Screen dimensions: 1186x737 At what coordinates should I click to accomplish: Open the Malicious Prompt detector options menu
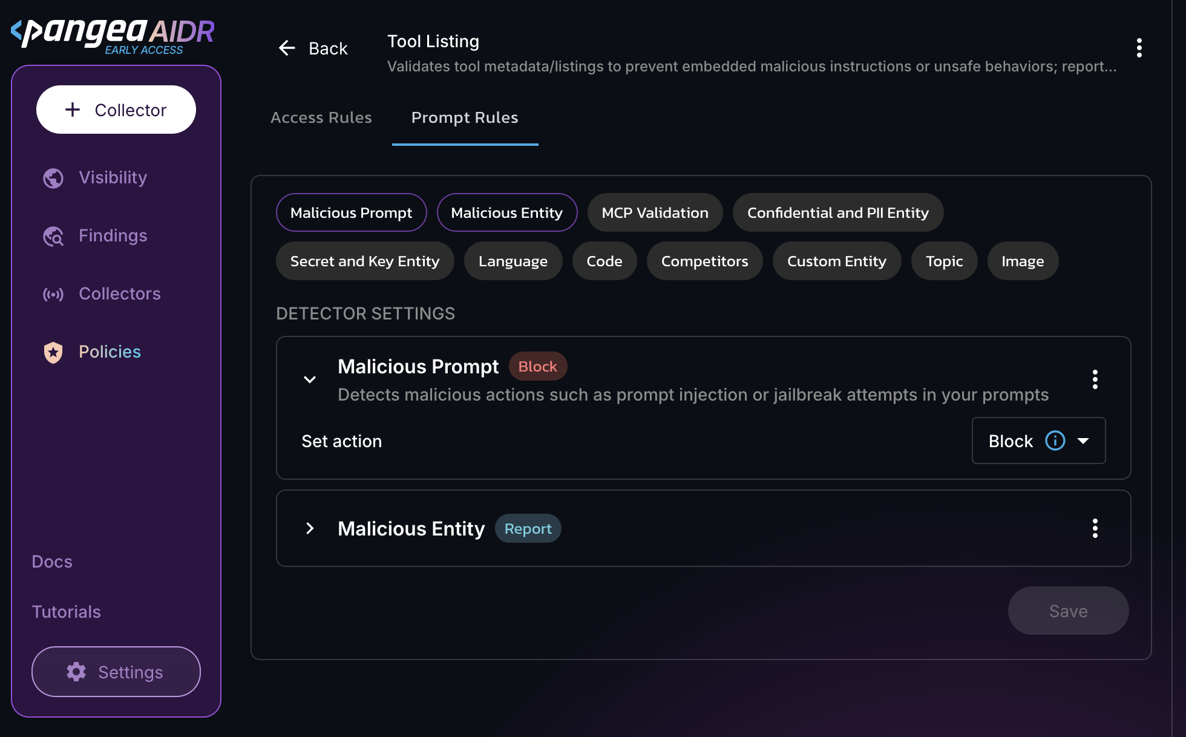click(x=1095, y=379)
